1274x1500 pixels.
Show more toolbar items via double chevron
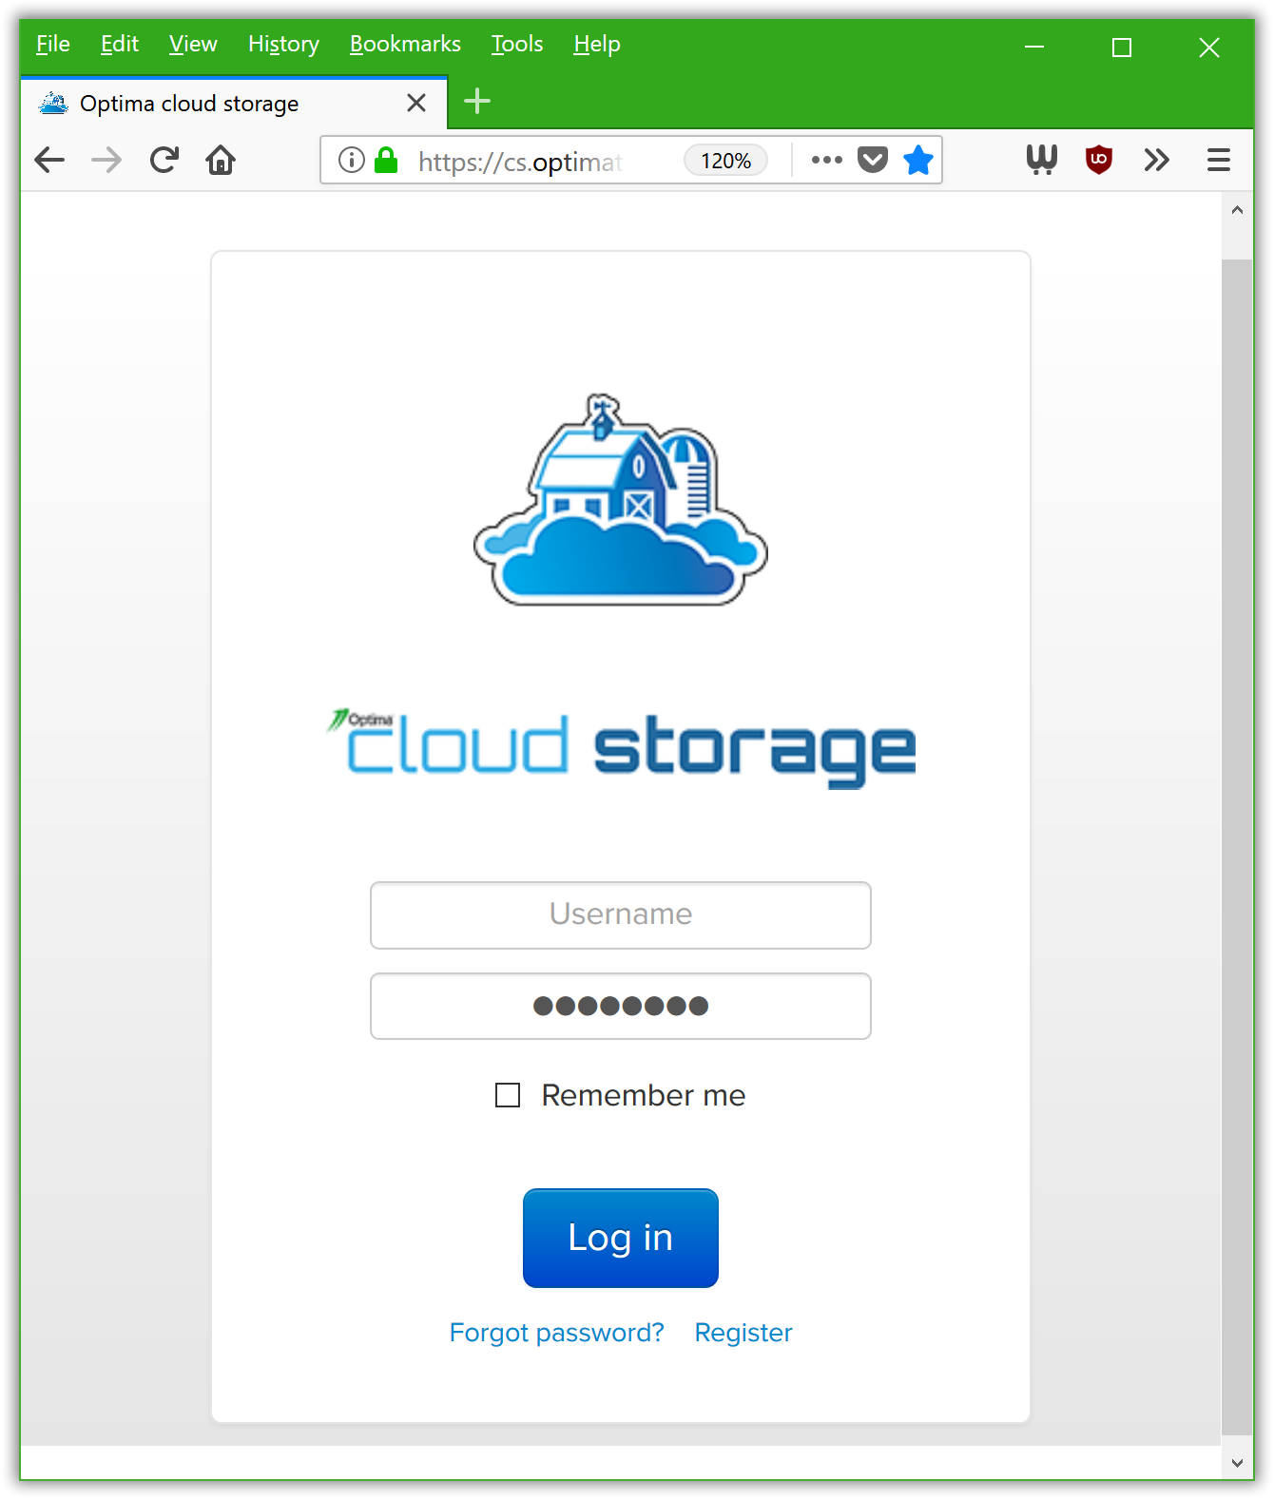[1156, 160]
